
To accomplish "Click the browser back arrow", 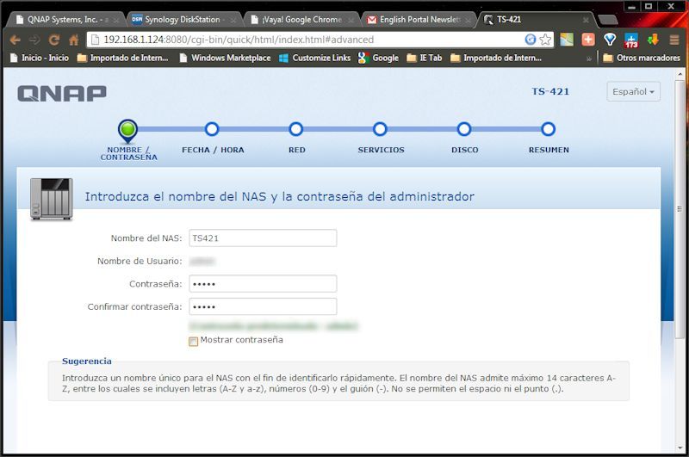I will pos(15,40).
